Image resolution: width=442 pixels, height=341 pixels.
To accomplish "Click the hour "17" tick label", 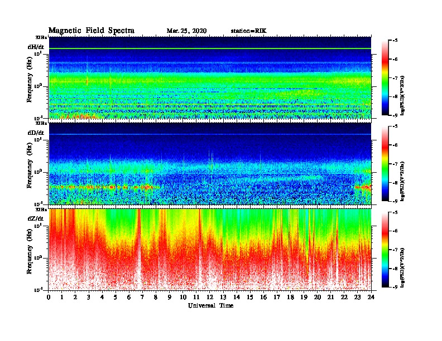I will 277,297.
